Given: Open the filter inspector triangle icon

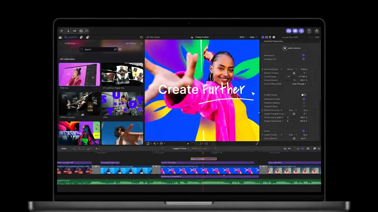Looking at the screenshot, I should [270, 37].
